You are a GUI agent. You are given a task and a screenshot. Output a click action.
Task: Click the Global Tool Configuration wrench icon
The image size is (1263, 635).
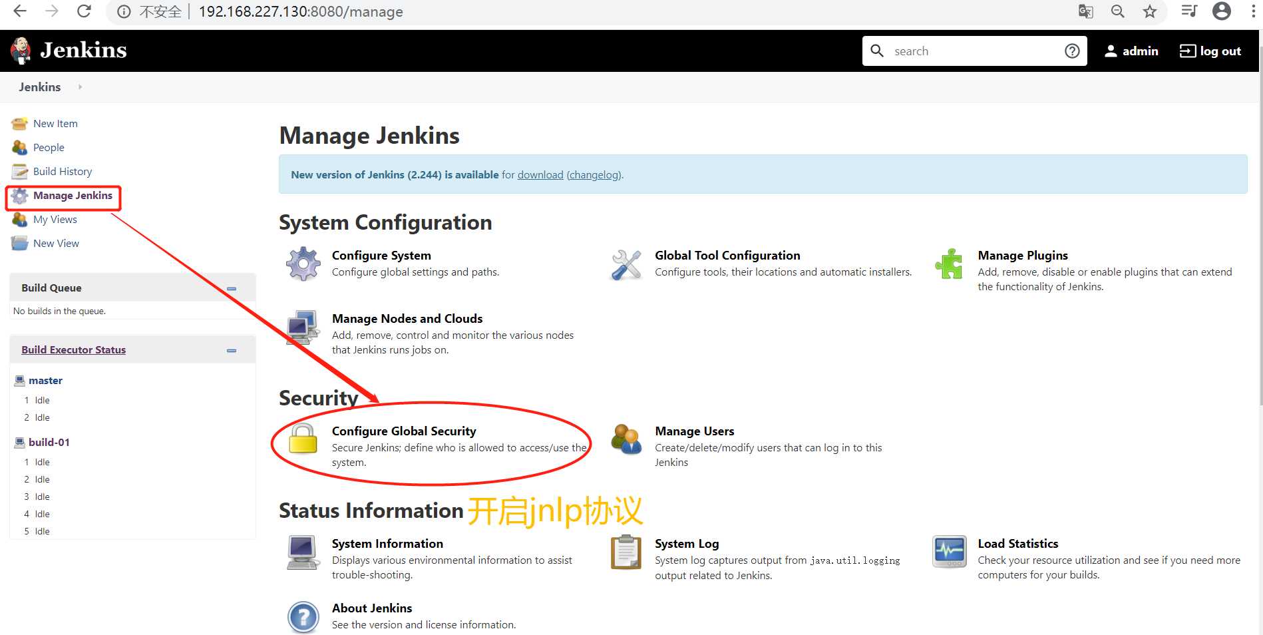click(626, 265)
